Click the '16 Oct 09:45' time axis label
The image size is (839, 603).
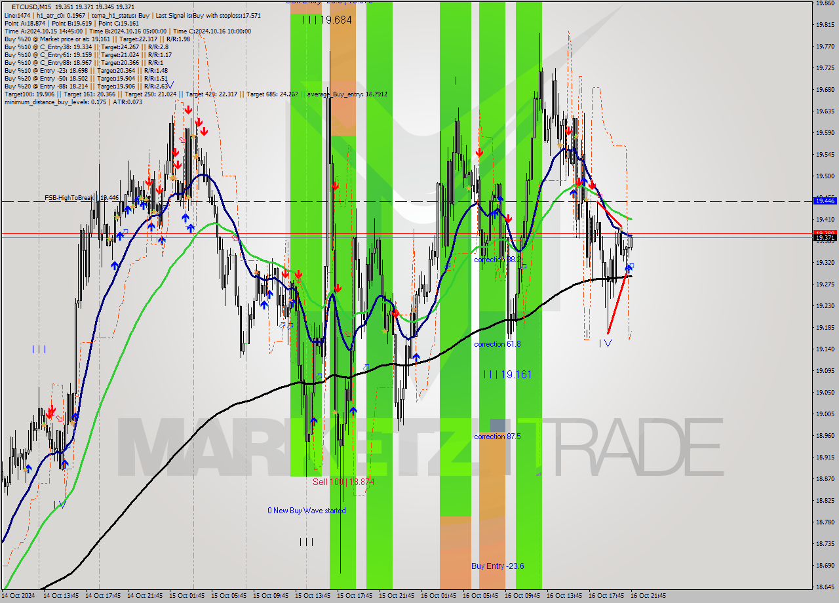pos(522,596)
